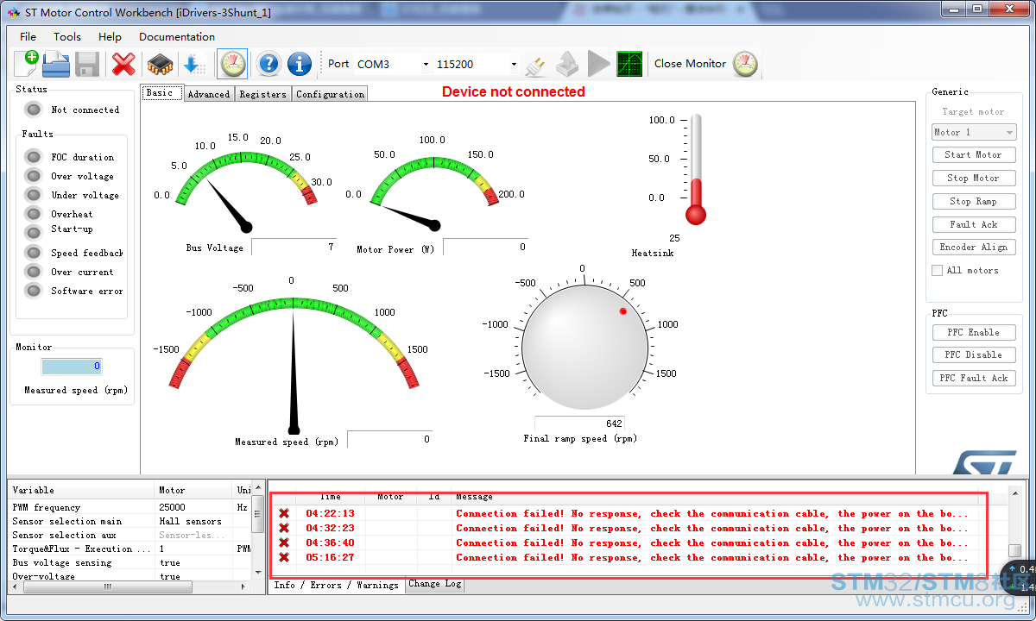Click the Software error fault LED
Viewport: 1036px width, 621px height.
click(34, 291)
